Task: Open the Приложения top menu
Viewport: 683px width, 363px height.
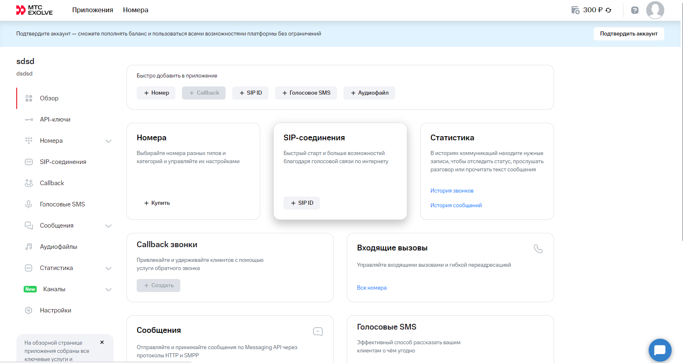Action: (93, 10)
